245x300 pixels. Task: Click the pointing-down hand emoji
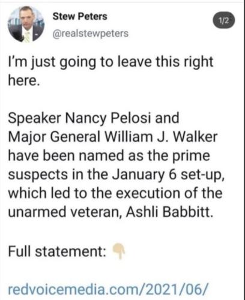pyautogui.click(x=119, y=251)
